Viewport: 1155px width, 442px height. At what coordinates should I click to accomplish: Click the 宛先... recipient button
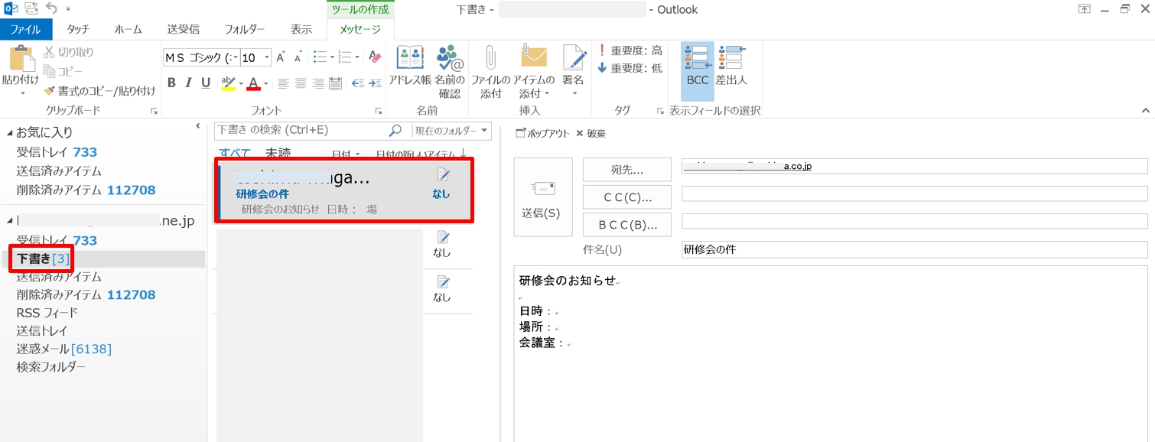pos(626,170)
